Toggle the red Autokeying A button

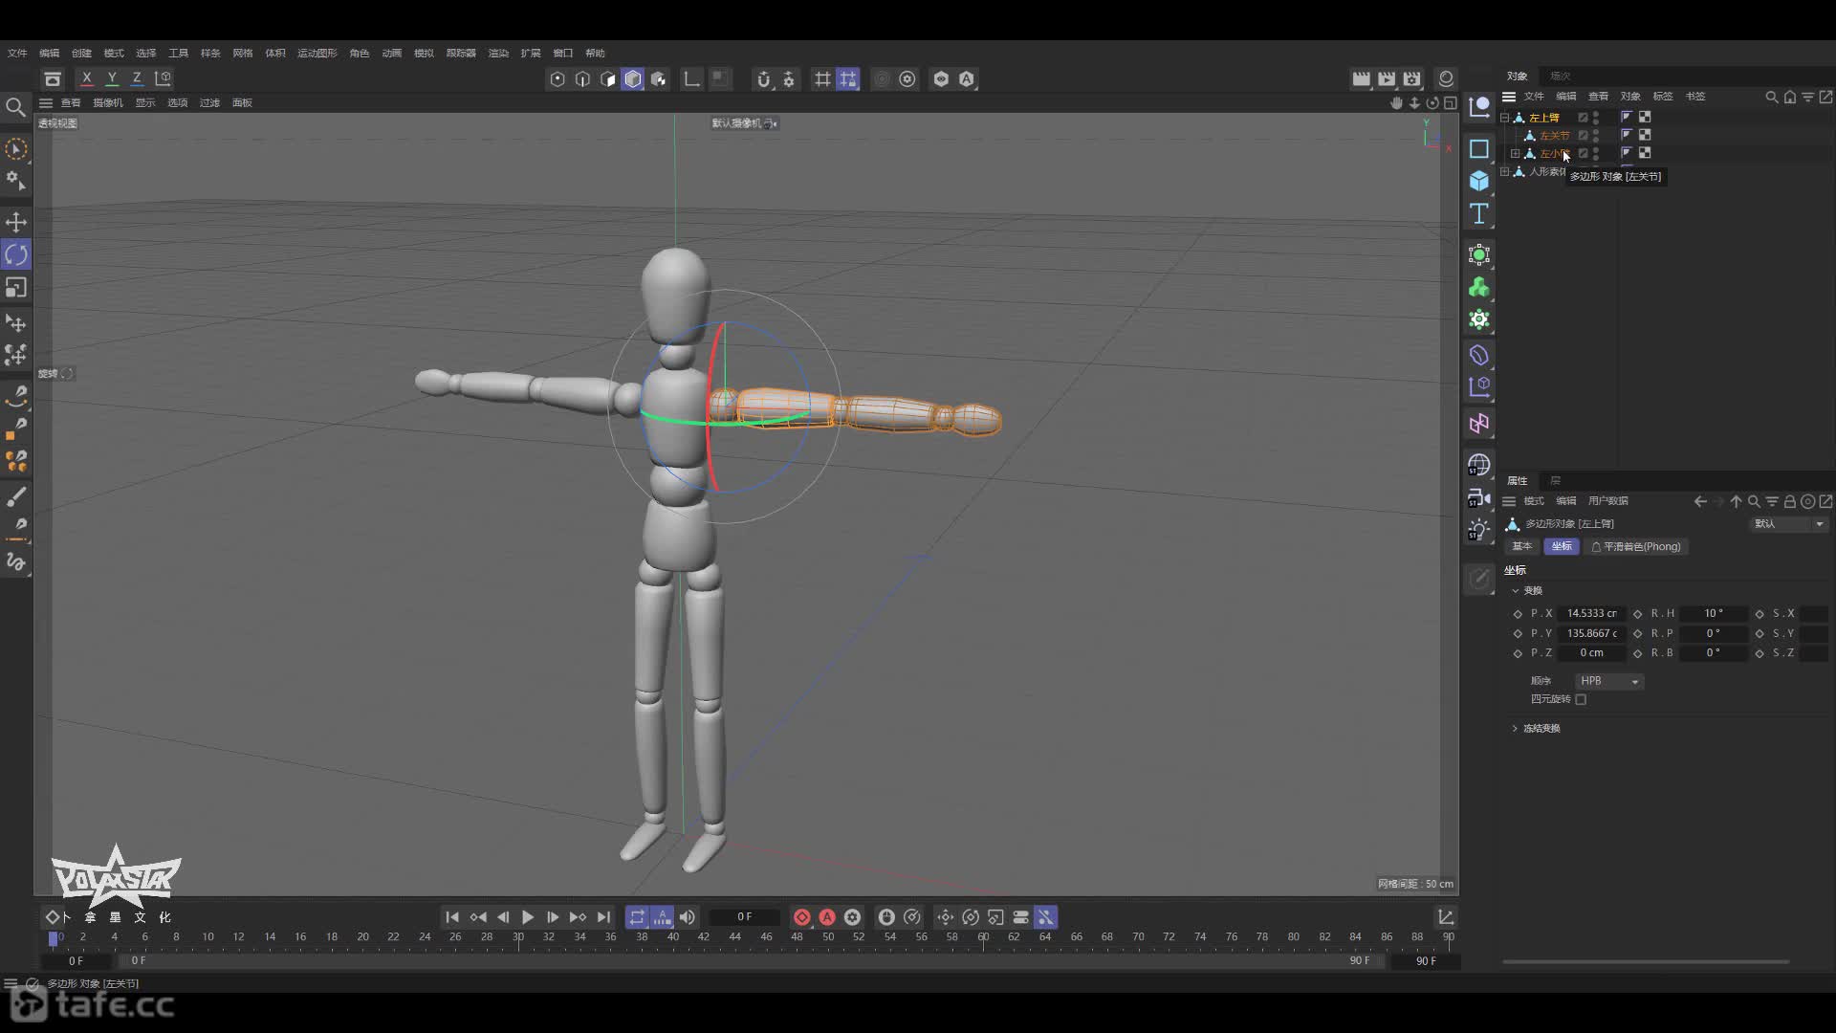point(827,917)
